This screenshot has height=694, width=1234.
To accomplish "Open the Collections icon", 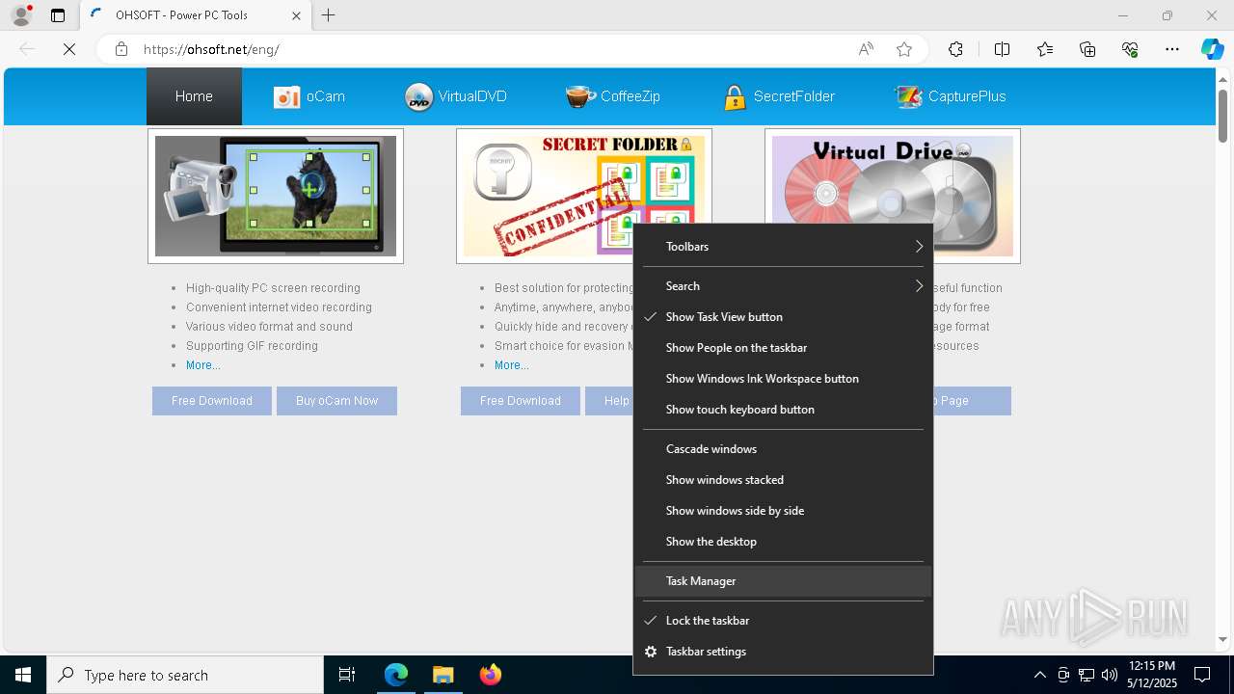I will click(x=1087, y=49).
